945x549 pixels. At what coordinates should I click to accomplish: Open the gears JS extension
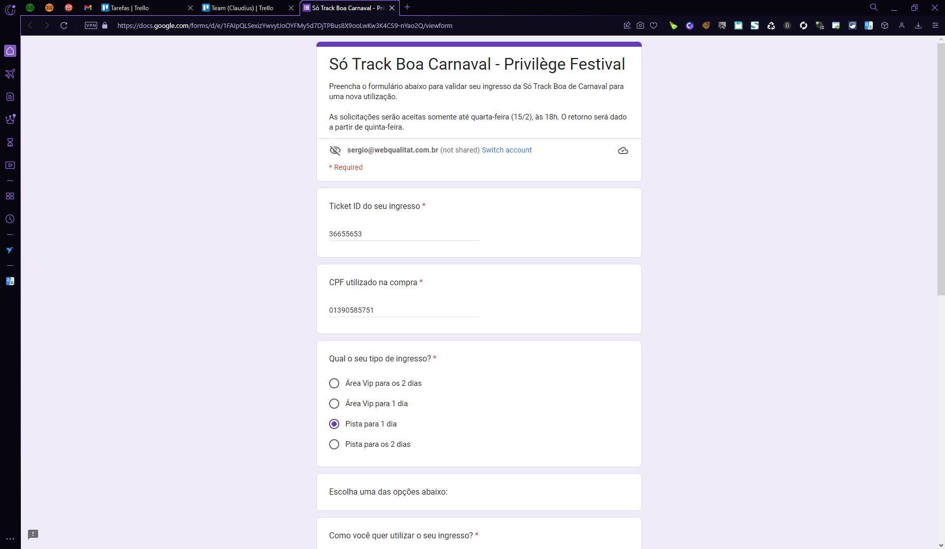(820, 25)
